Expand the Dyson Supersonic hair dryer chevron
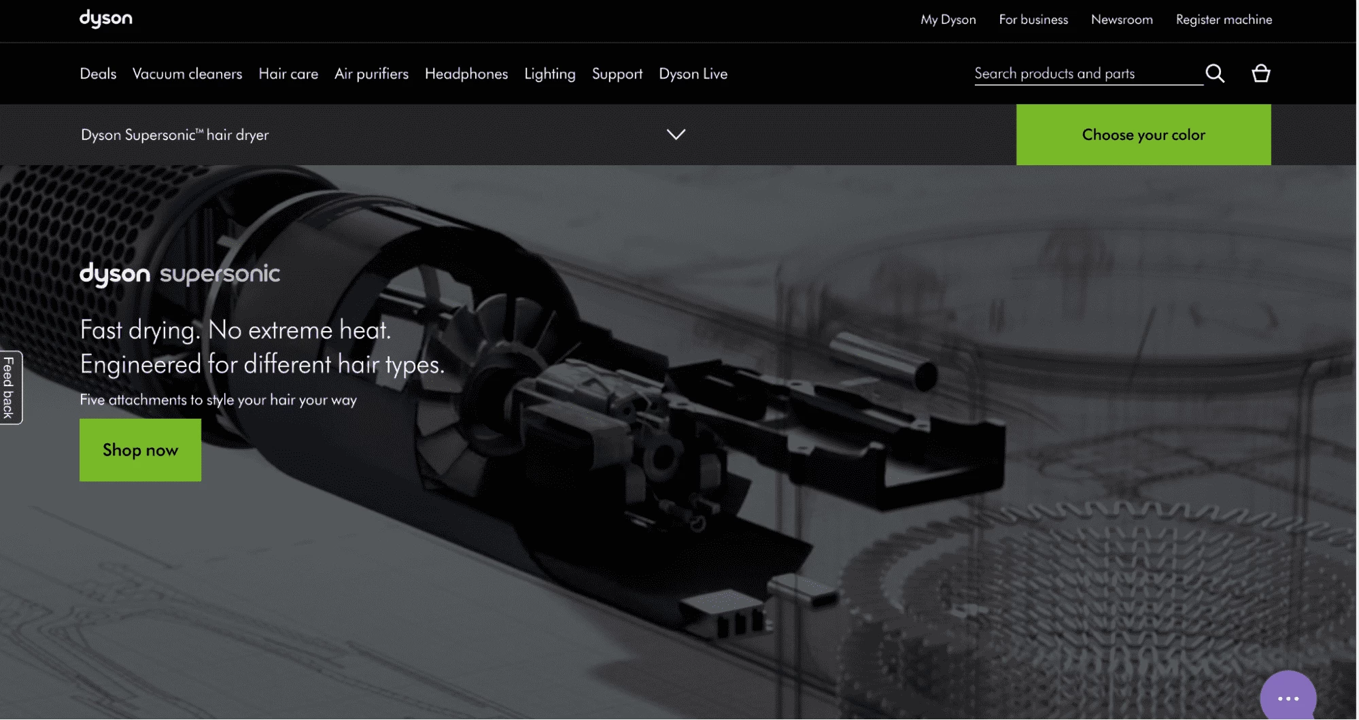The image size is (1359, 720). pos(676,135)
